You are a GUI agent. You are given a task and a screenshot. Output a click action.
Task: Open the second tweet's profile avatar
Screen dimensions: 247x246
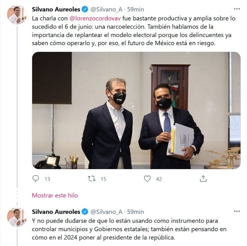pyautogui.click(x=17, y=217)
